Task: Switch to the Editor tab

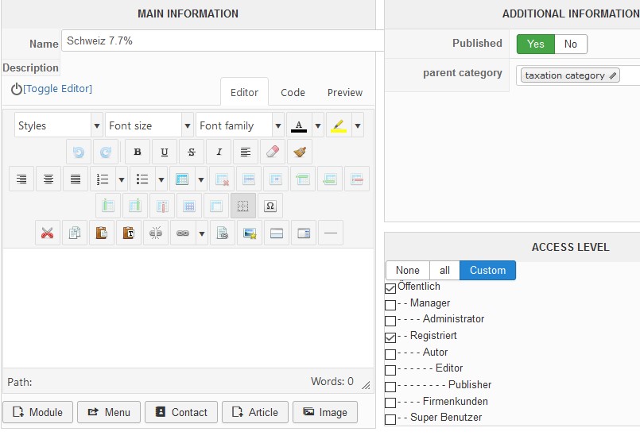Action: 244,93
